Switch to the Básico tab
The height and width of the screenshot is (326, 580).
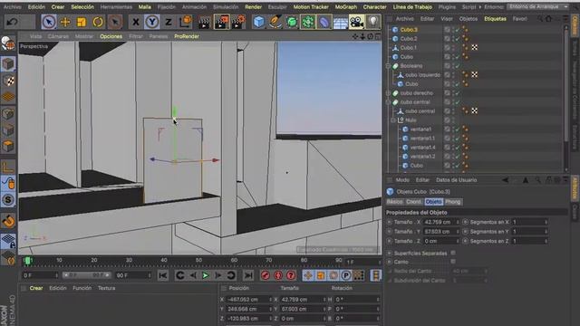395,202
